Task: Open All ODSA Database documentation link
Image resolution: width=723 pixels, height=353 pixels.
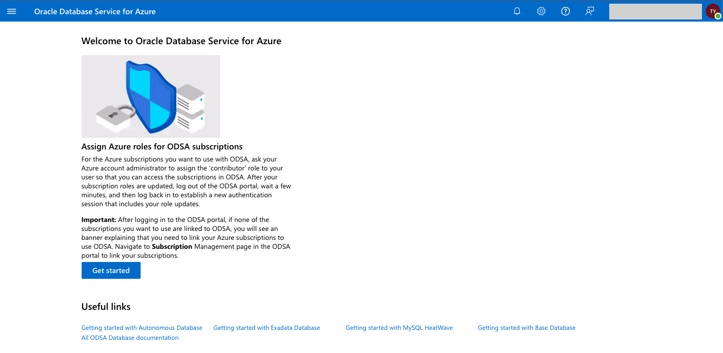Action: [130, 338]
